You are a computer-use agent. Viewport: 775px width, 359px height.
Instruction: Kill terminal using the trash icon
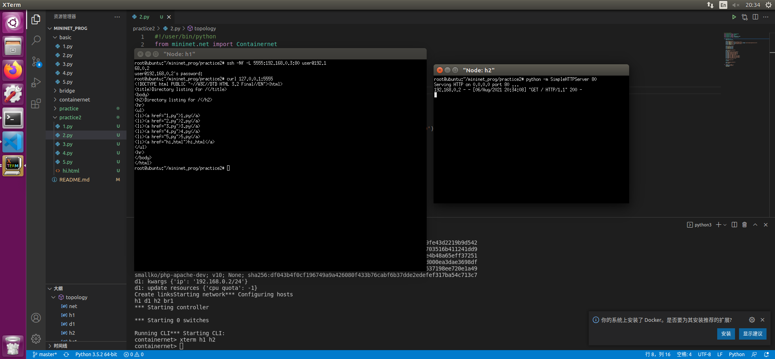click(x=744, y=225)
